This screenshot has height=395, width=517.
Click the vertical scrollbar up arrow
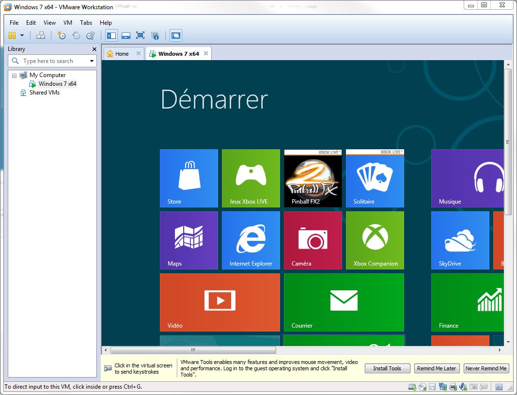[508, 64]
